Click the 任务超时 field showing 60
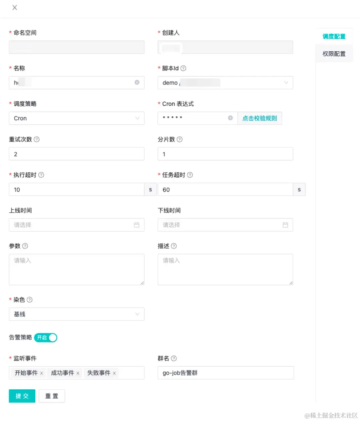Image resolution: width=360 pixels, height=421 pixels. (225, 189)
